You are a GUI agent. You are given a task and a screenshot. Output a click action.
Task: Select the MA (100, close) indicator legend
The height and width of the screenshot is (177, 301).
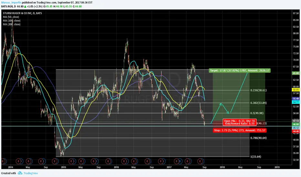point(12,21)
